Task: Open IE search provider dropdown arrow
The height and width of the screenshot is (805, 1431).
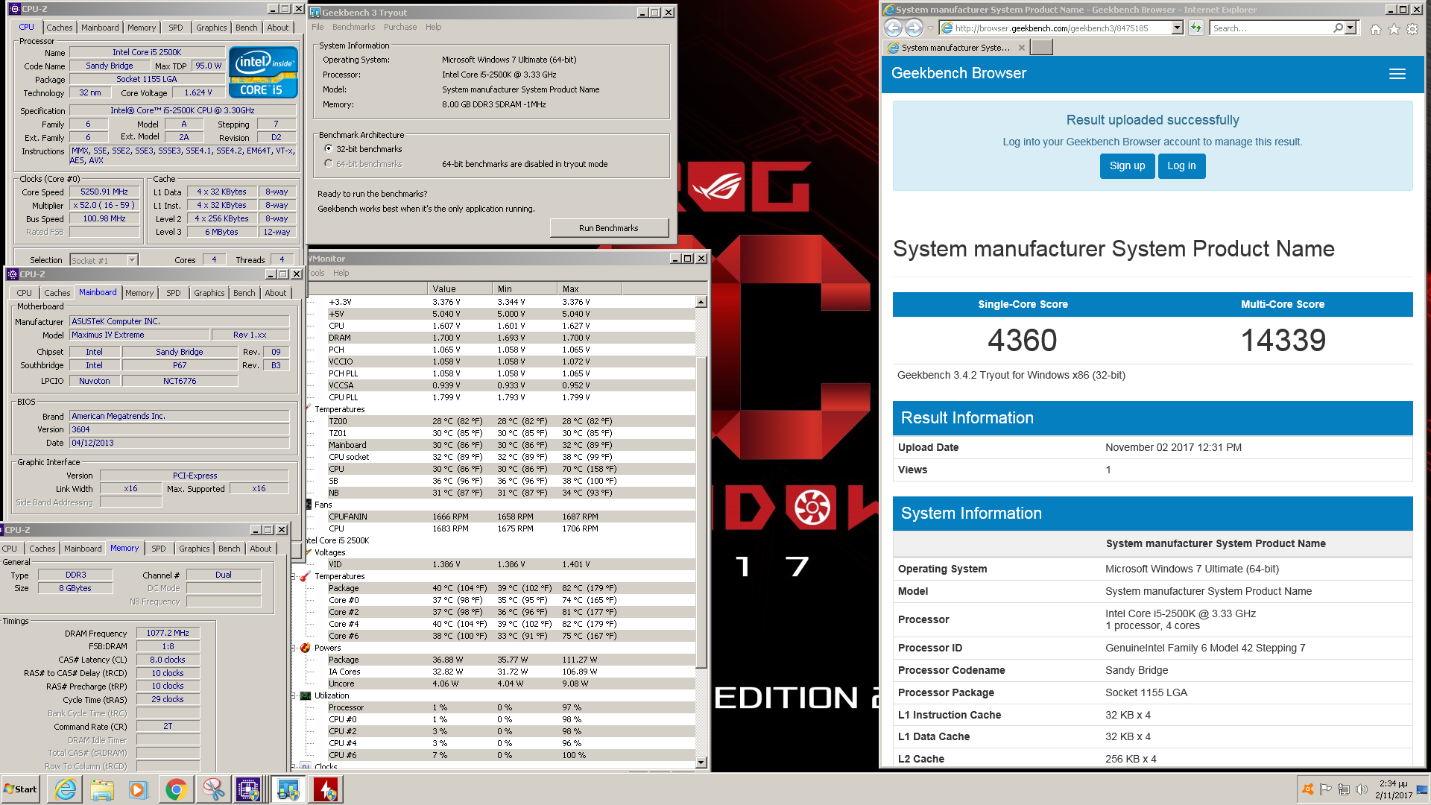Action: pyautogui.click(x=1350, y=28)
